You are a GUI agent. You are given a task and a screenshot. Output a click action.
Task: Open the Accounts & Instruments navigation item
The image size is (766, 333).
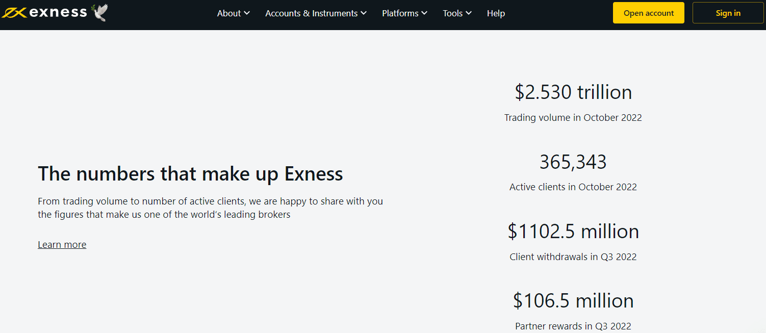click(x=311, y=13)
